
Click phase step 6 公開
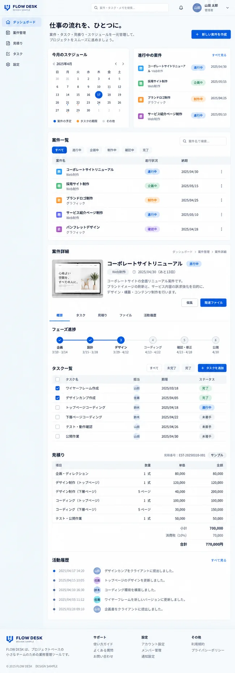pyautogui.click(x=215, y=340)
